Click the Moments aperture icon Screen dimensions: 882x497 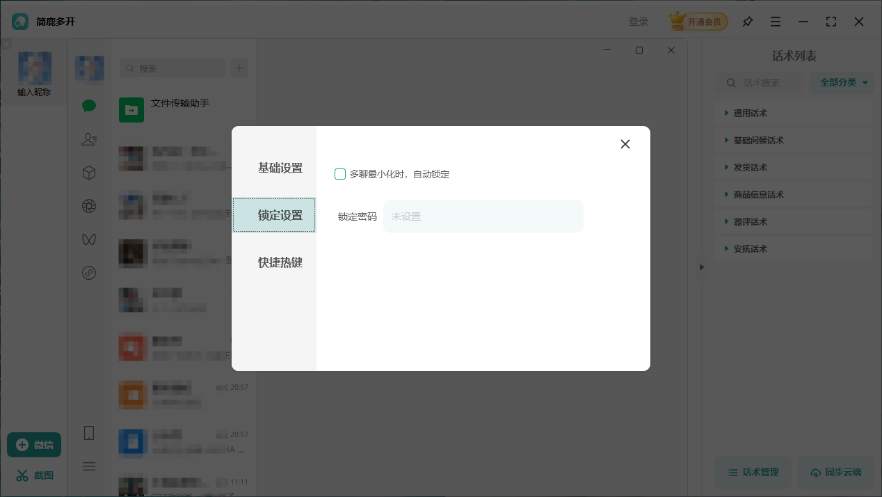(88, 205)
